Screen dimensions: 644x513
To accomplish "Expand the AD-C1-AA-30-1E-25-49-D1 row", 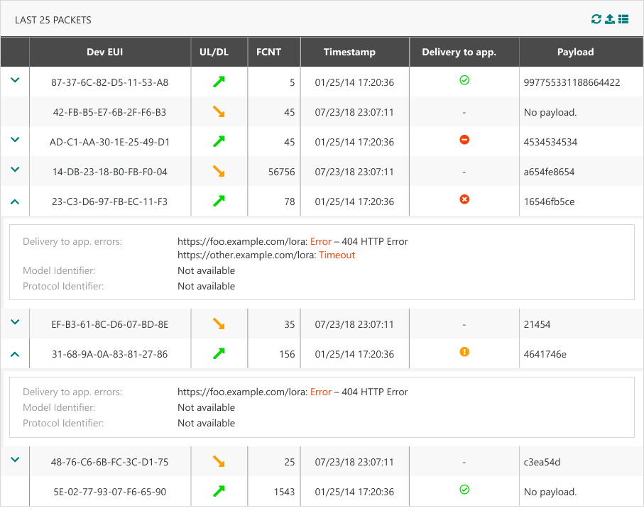I will pos(15,140).
